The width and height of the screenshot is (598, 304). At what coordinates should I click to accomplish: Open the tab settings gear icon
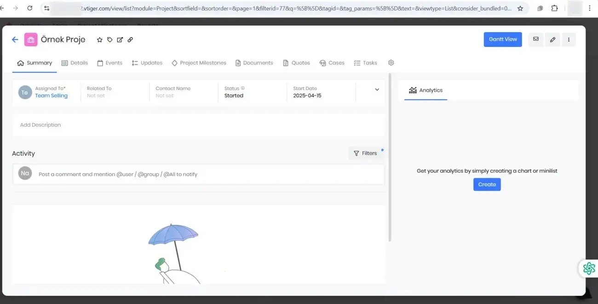click(x=391, y=63)
